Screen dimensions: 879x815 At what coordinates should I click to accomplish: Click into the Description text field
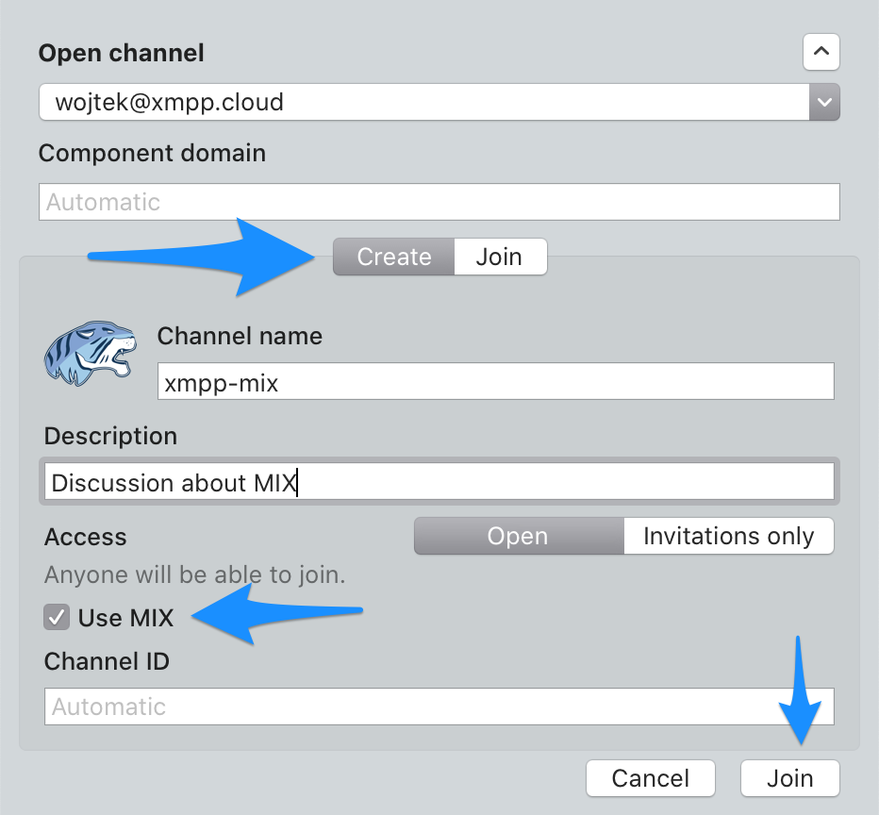click(439, 483)
